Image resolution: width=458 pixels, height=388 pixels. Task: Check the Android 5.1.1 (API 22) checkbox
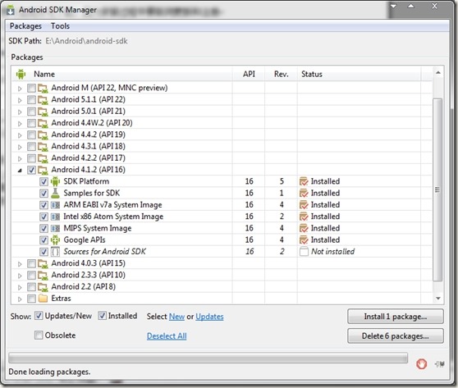[x=31, y=100]
